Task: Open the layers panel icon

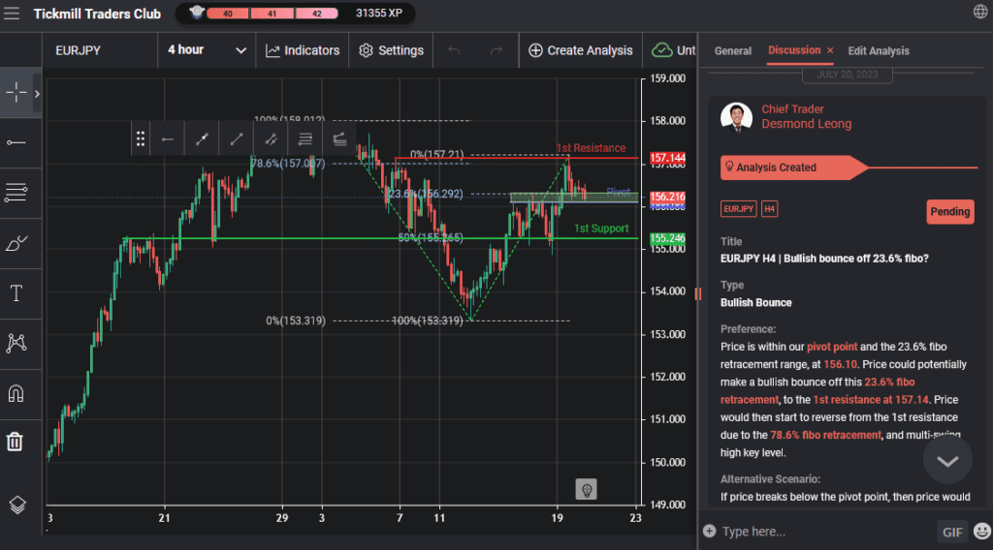Action: coord(16,504)
